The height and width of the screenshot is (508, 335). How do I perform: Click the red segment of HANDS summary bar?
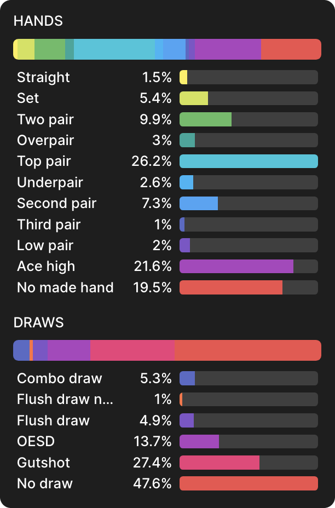pos(291,49)
